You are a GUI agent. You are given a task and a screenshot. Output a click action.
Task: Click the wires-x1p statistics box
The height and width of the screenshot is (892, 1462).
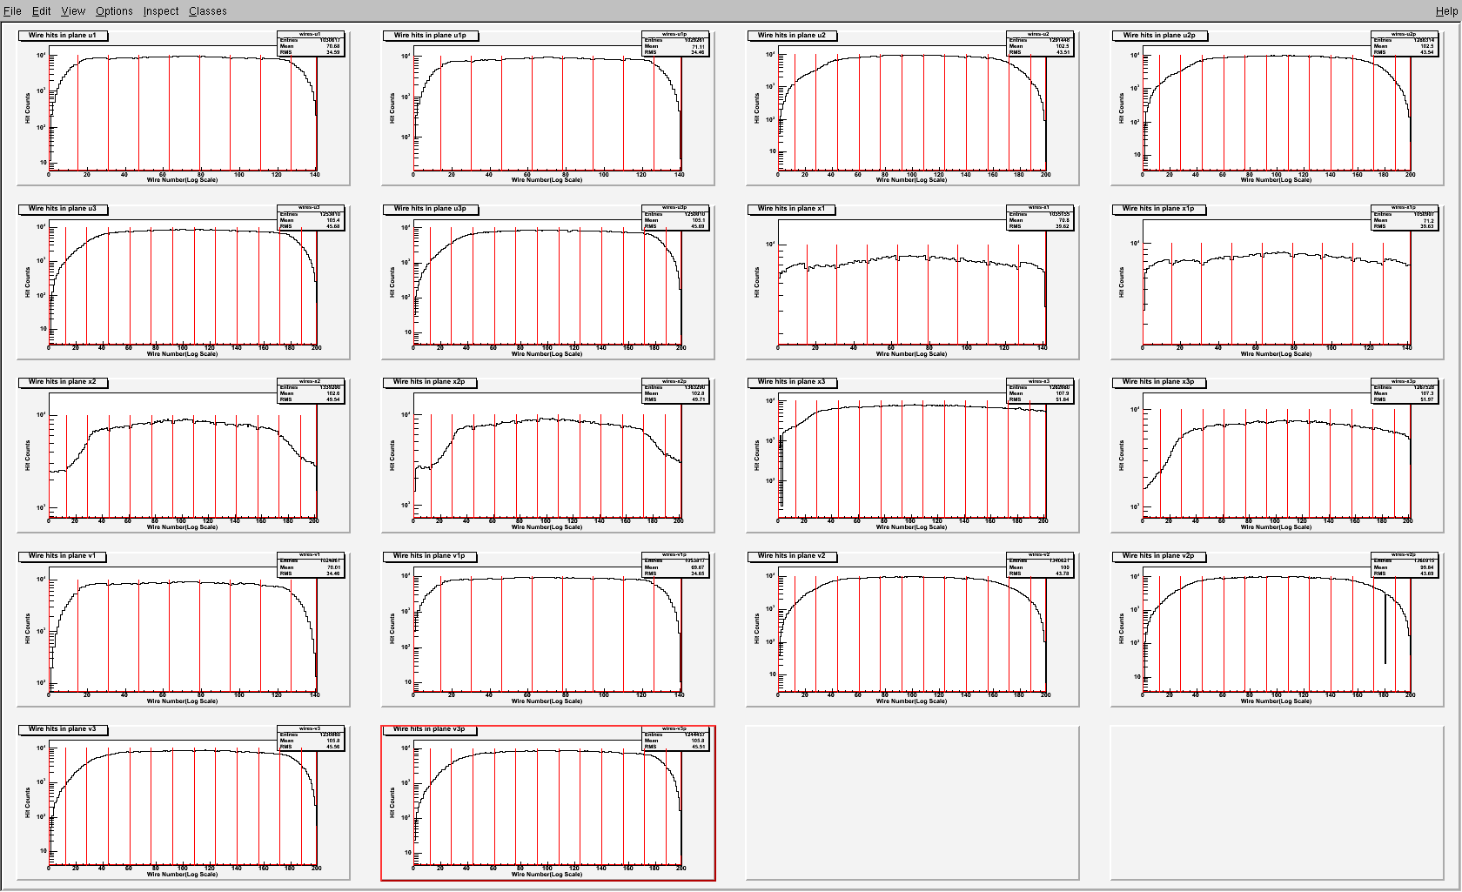pyautogui.click(x=1404, y=218)
